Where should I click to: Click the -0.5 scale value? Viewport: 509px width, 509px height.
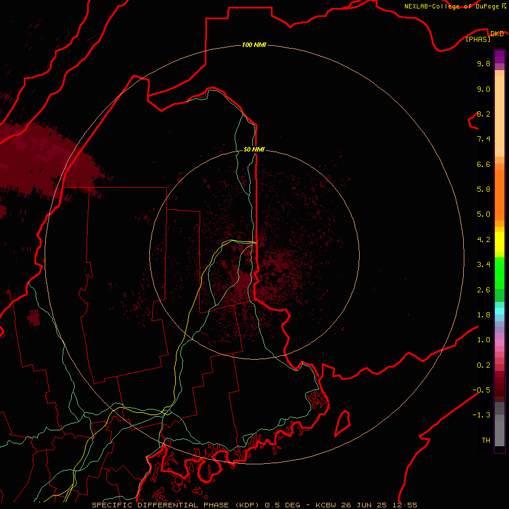click(x=481, y=390)
